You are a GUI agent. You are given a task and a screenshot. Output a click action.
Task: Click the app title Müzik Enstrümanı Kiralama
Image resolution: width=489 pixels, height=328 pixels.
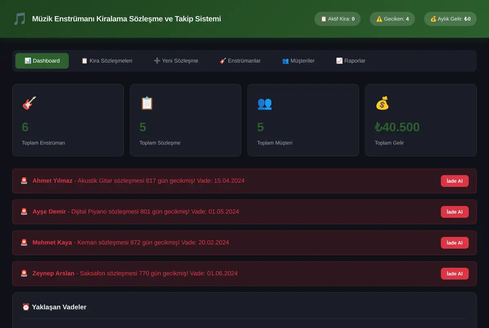pos(126,19)
